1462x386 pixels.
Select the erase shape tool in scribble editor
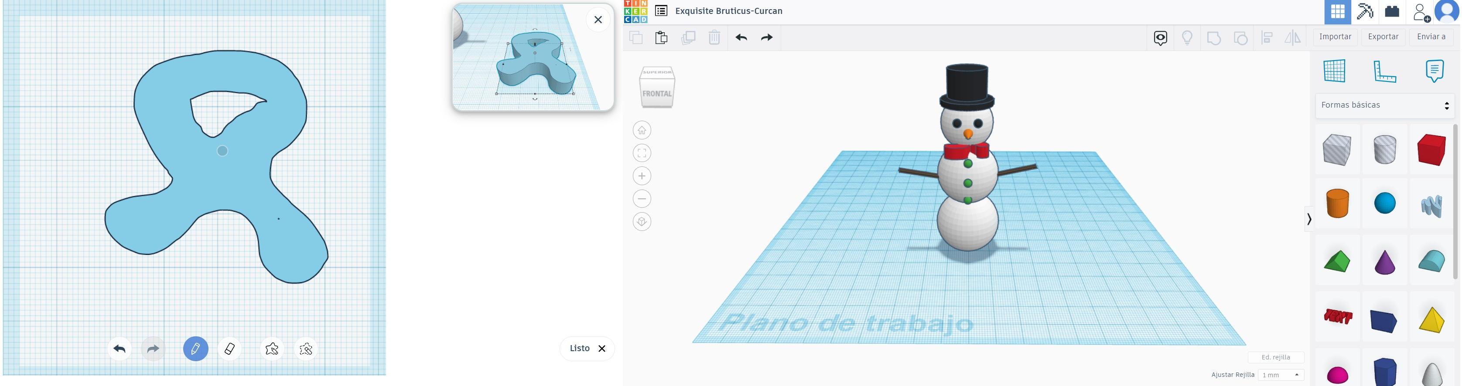[x=306, y=349]
